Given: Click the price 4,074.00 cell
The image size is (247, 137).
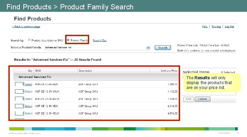Looking at the screenshot, I should 173,113.
